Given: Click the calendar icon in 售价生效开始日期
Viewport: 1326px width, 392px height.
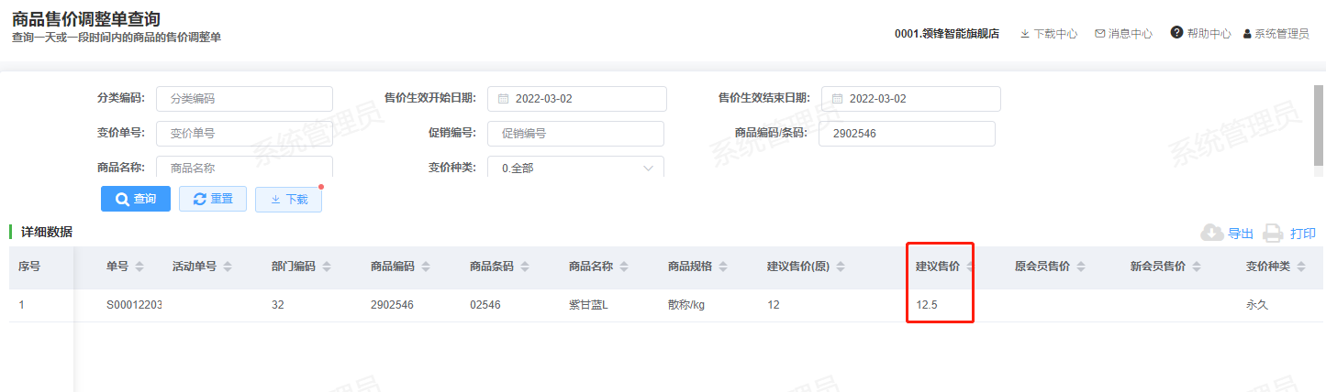Looking at the screenshot, I should point(503,99).
